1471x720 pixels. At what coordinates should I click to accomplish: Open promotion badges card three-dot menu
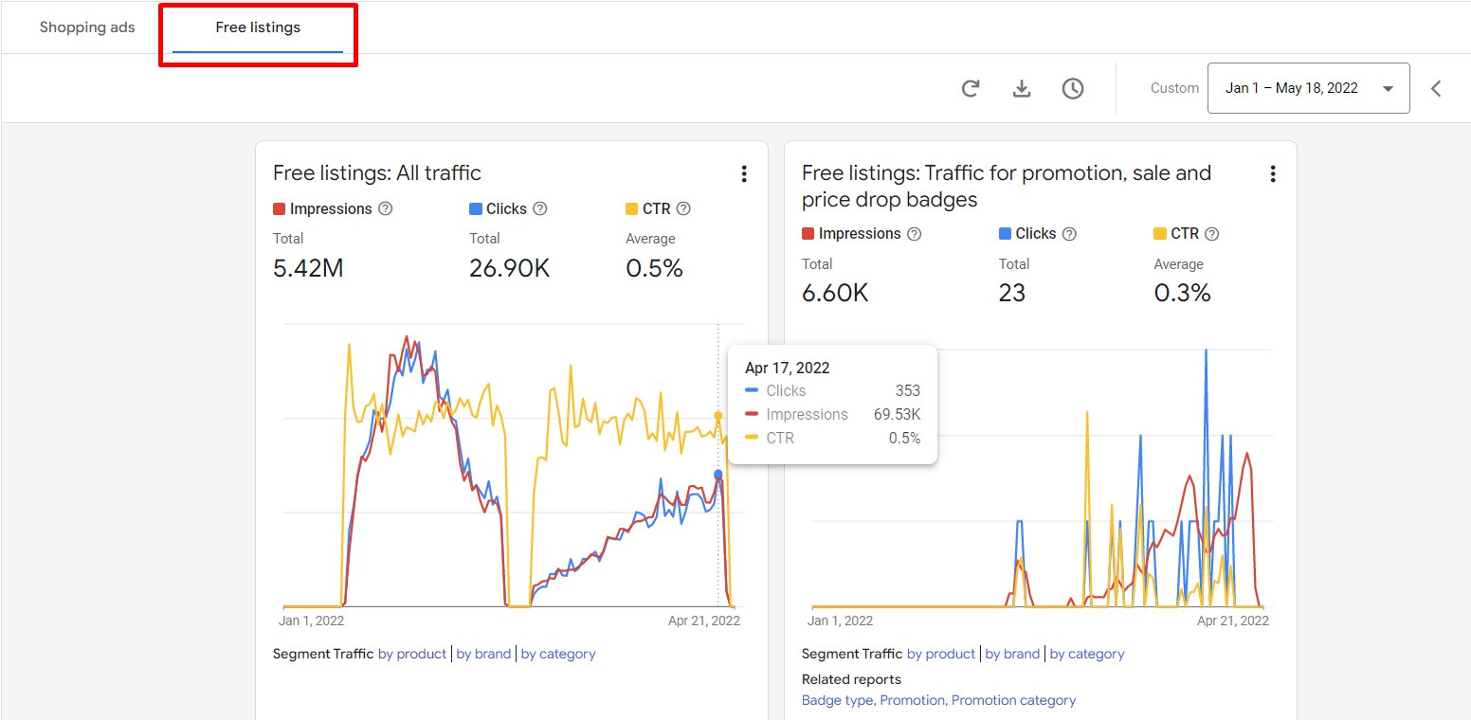point(1272,173)
